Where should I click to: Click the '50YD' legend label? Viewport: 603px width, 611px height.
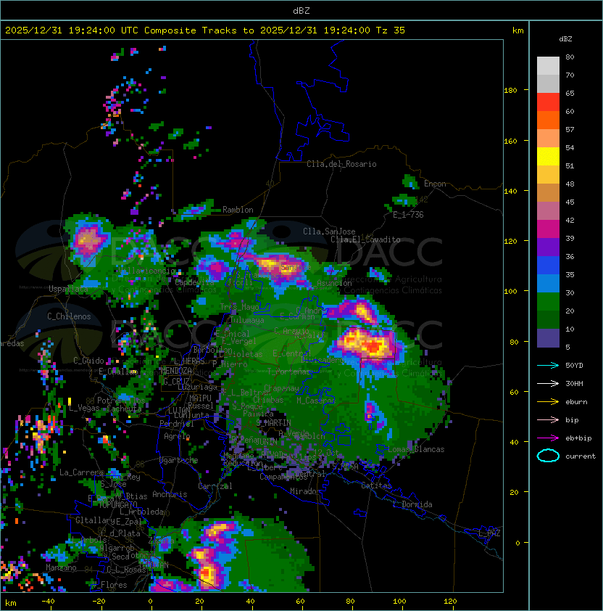(574, 365)
